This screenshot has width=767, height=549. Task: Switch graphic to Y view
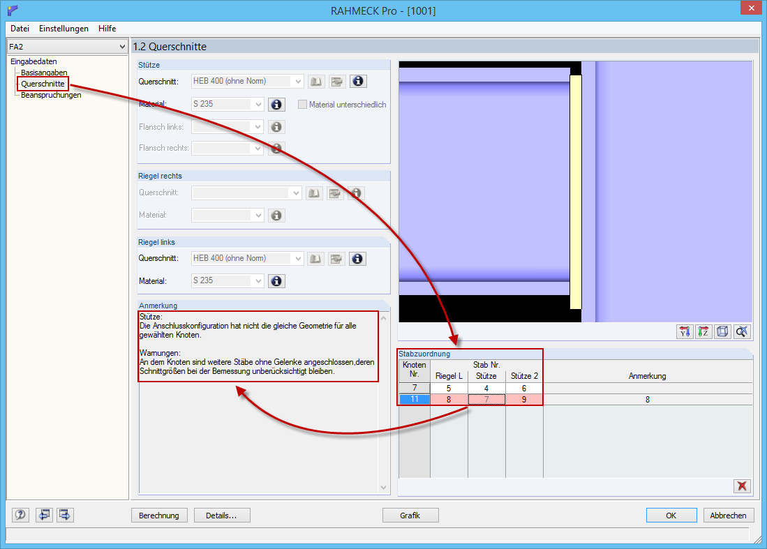(x=685, y=332)
